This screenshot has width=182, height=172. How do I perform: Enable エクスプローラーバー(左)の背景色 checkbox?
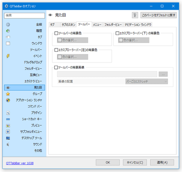56,50
